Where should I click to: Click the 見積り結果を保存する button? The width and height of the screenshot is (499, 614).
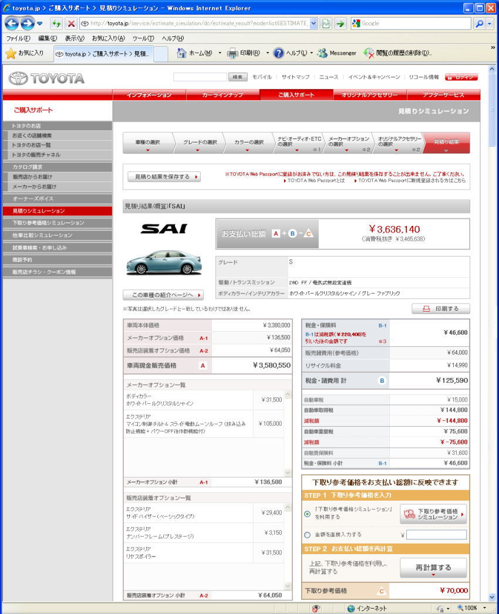(164, 177)
